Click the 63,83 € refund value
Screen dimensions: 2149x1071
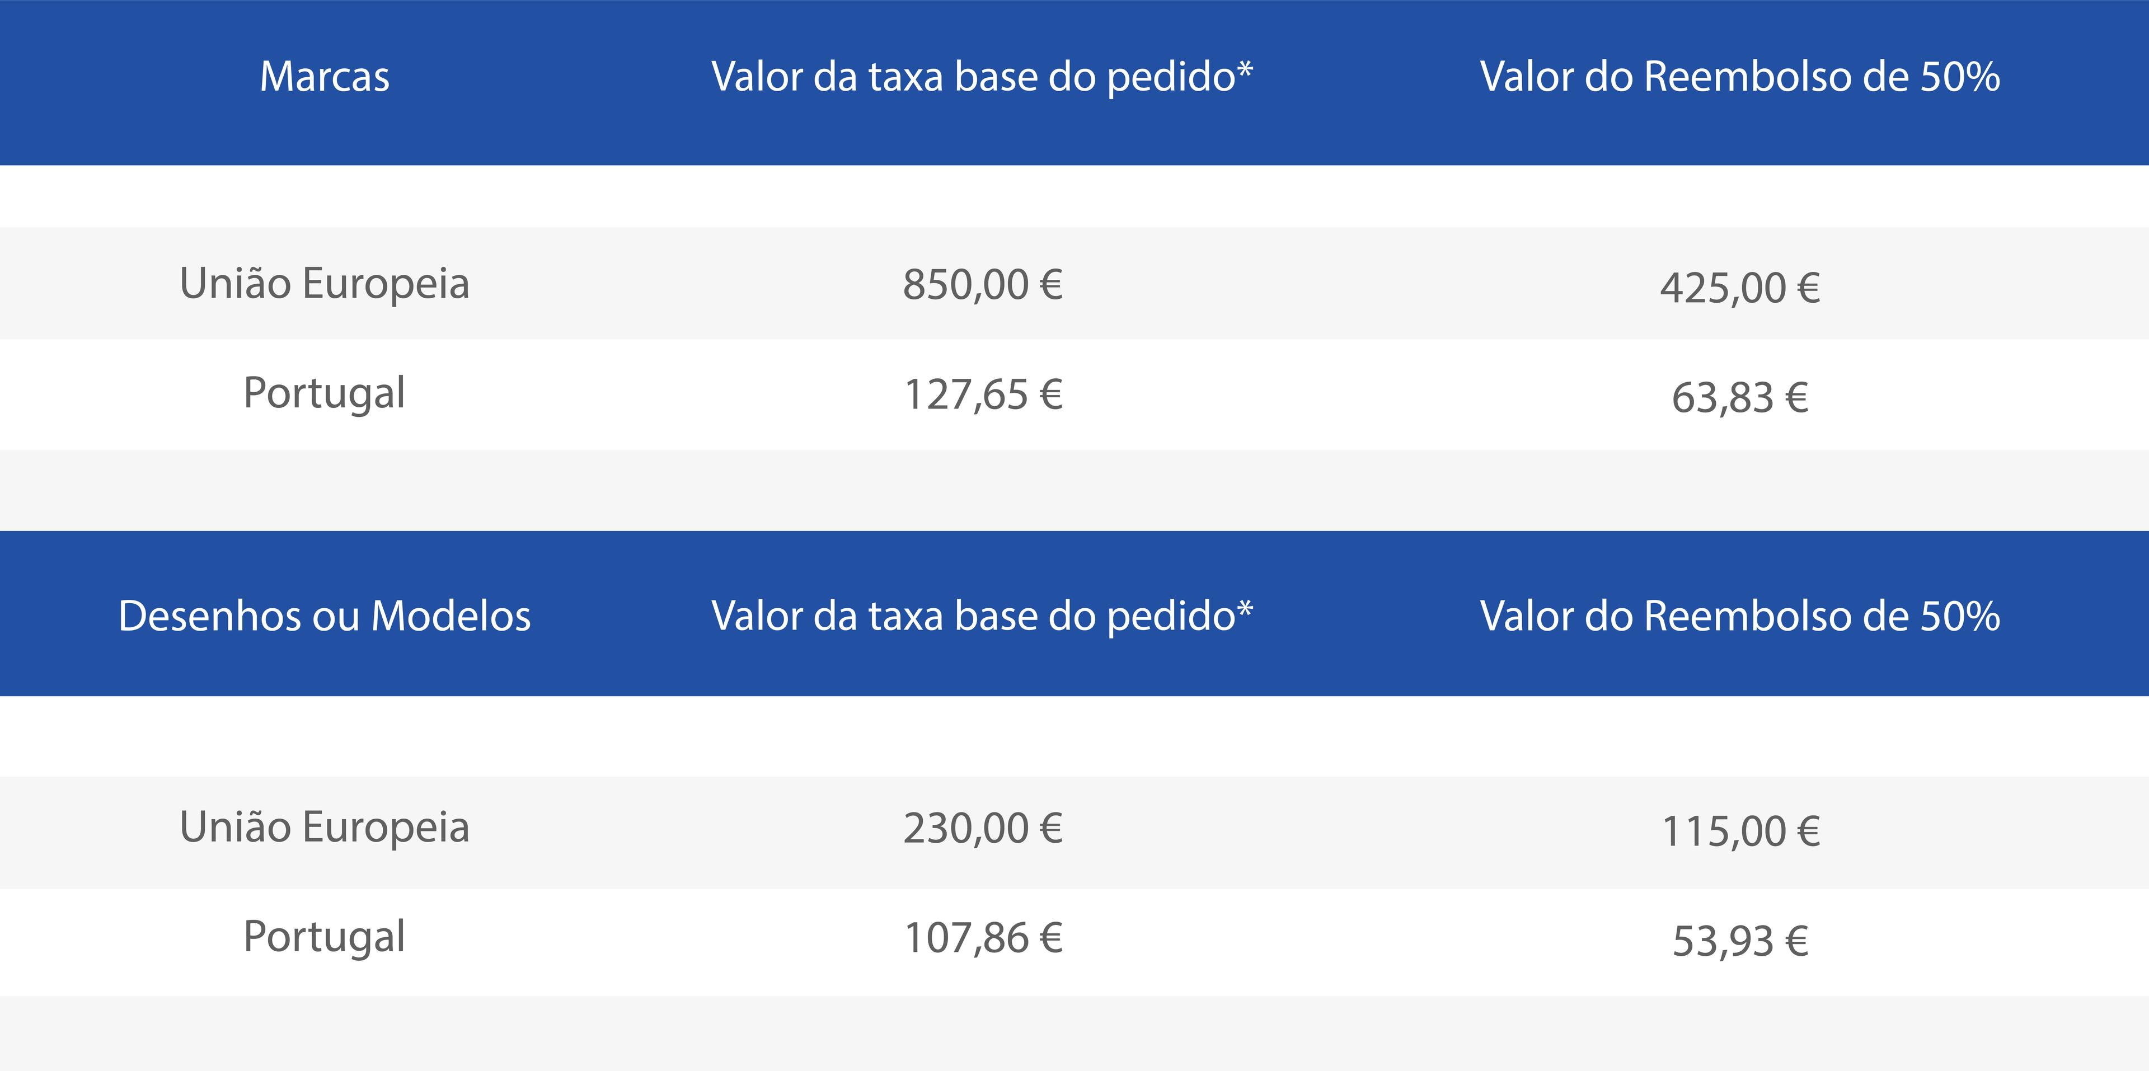coord(1739,397)
